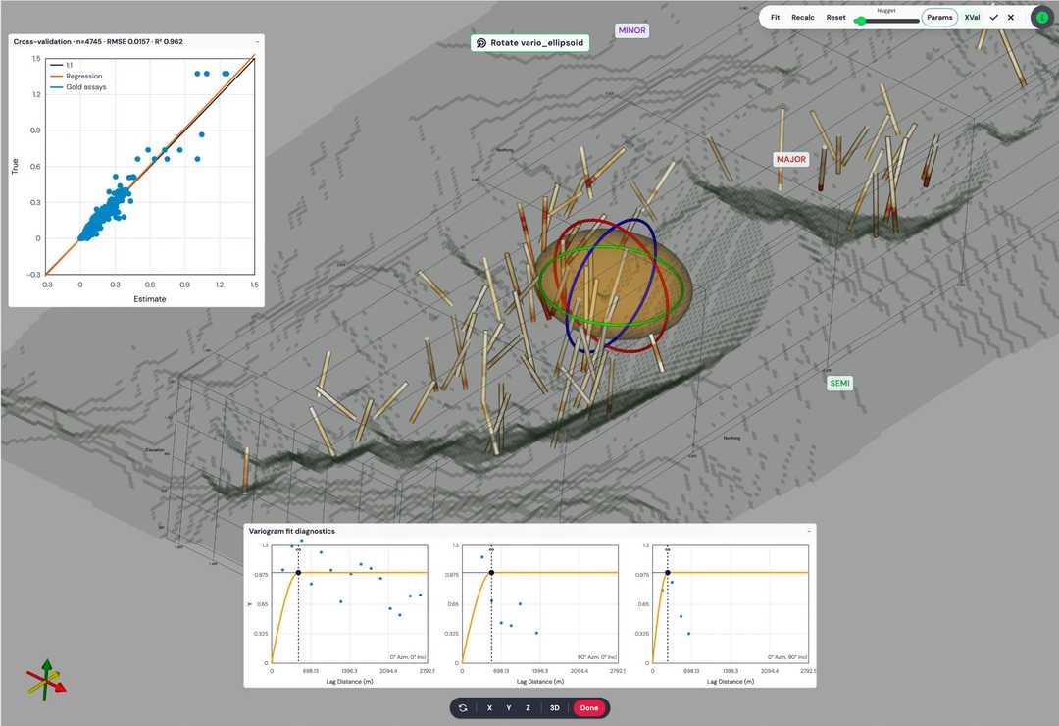Collapse the Cross-validation panel
The height and width of the screenshot is (726, 1059).
click(257, 42)
